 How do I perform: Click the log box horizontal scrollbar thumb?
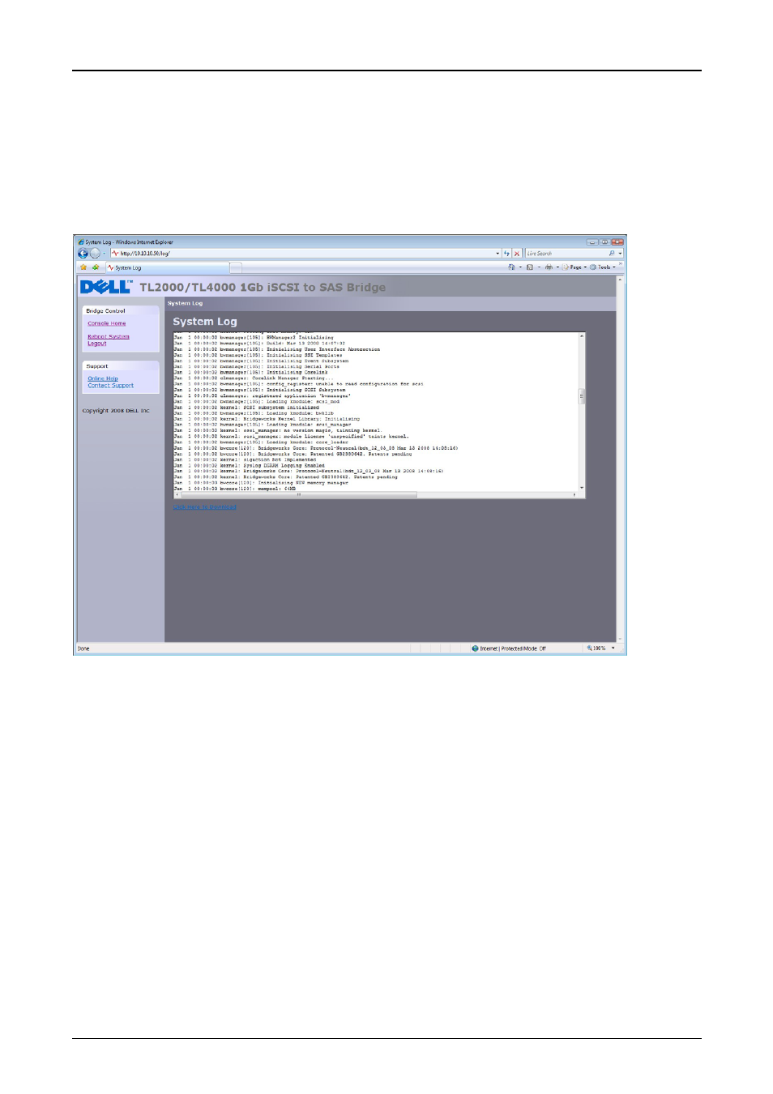click(x=299, y=494)
